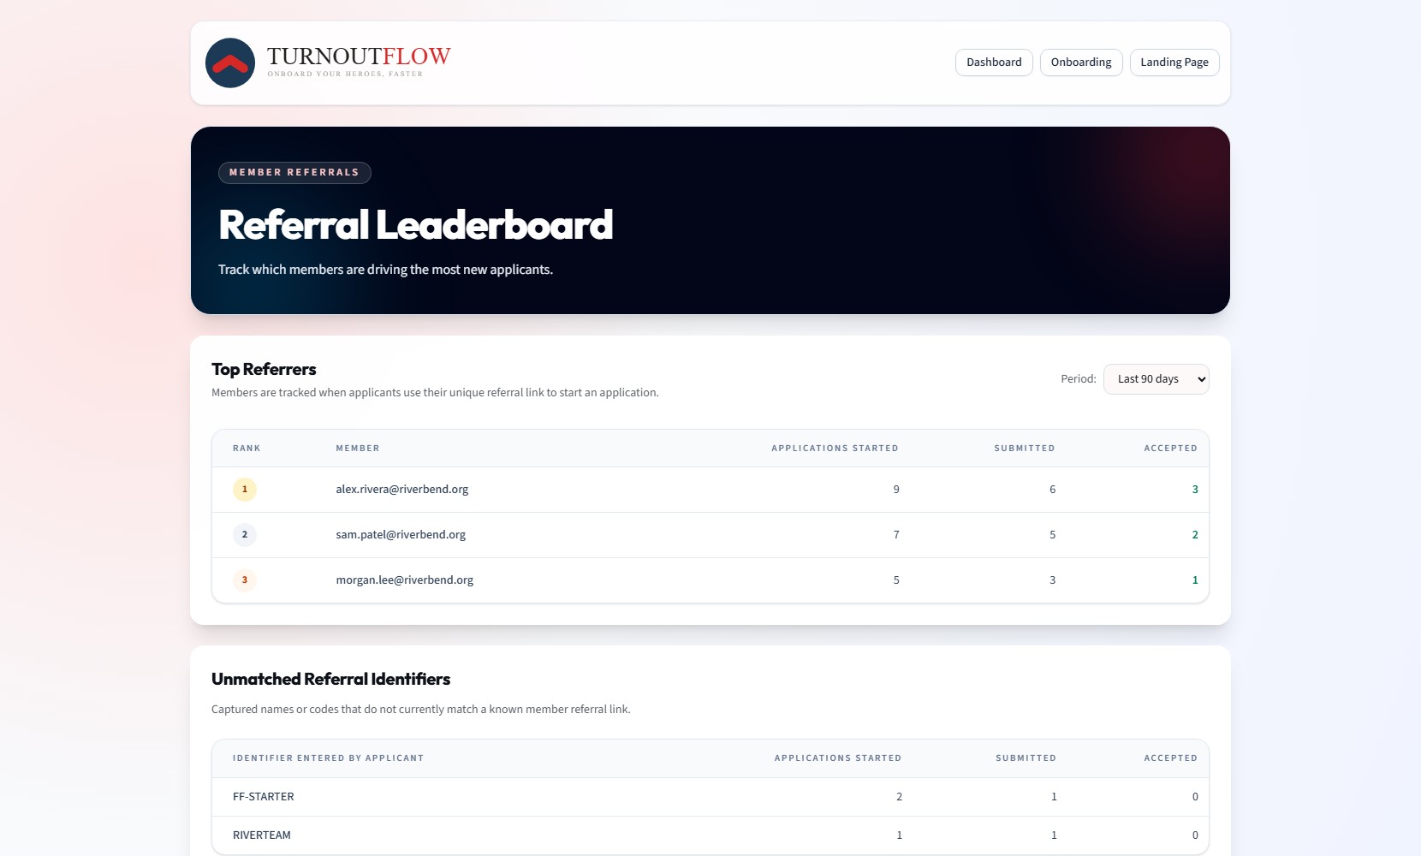Click the Member Referrals badge

[294, 173]
